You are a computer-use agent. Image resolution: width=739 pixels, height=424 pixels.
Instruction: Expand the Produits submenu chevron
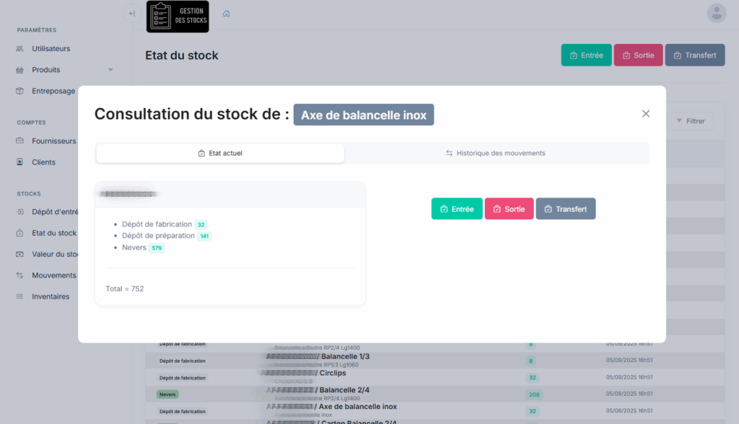point(110,69)
